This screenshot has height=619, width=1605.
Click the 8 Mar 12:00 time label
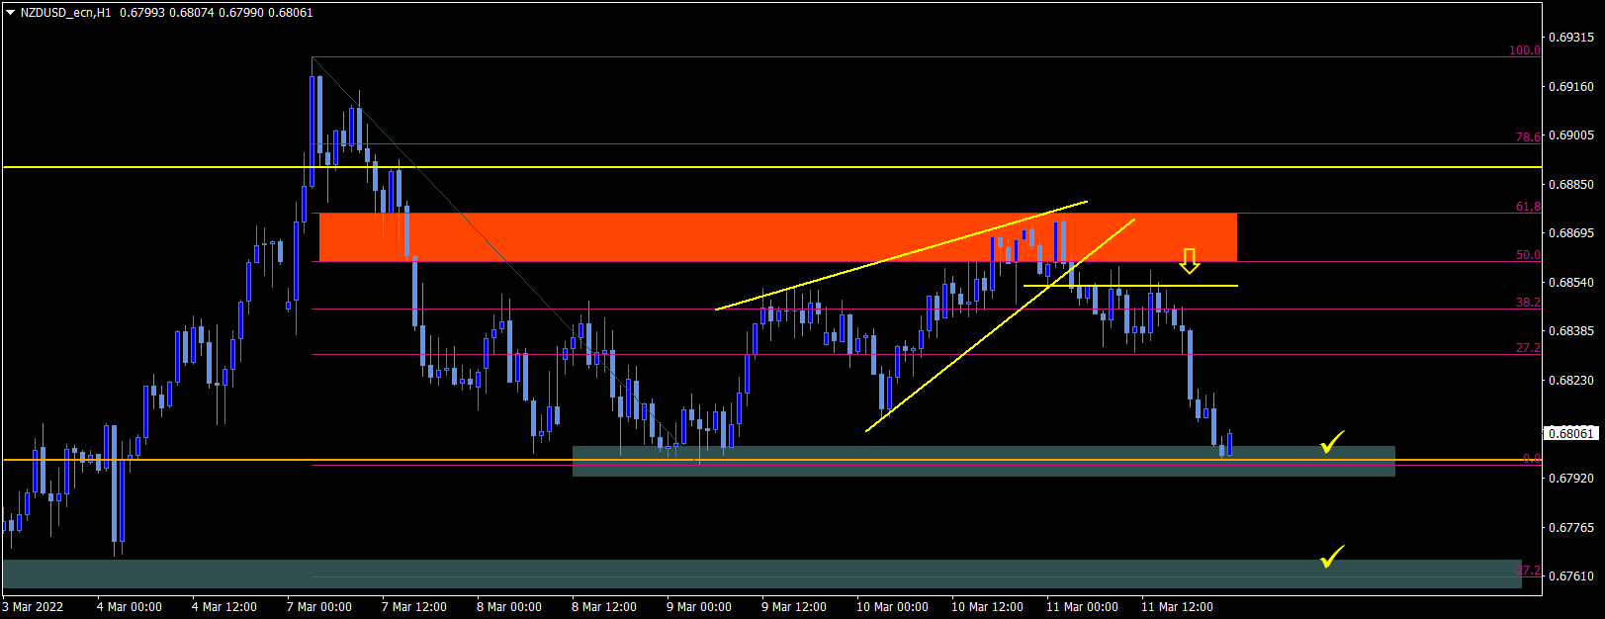coord(604,607)
